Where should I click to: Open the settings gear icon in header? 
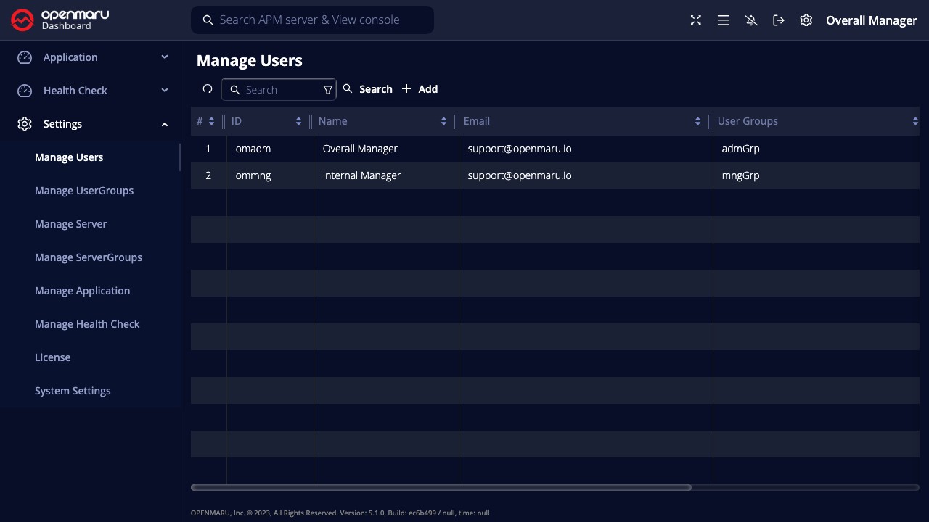806,20
